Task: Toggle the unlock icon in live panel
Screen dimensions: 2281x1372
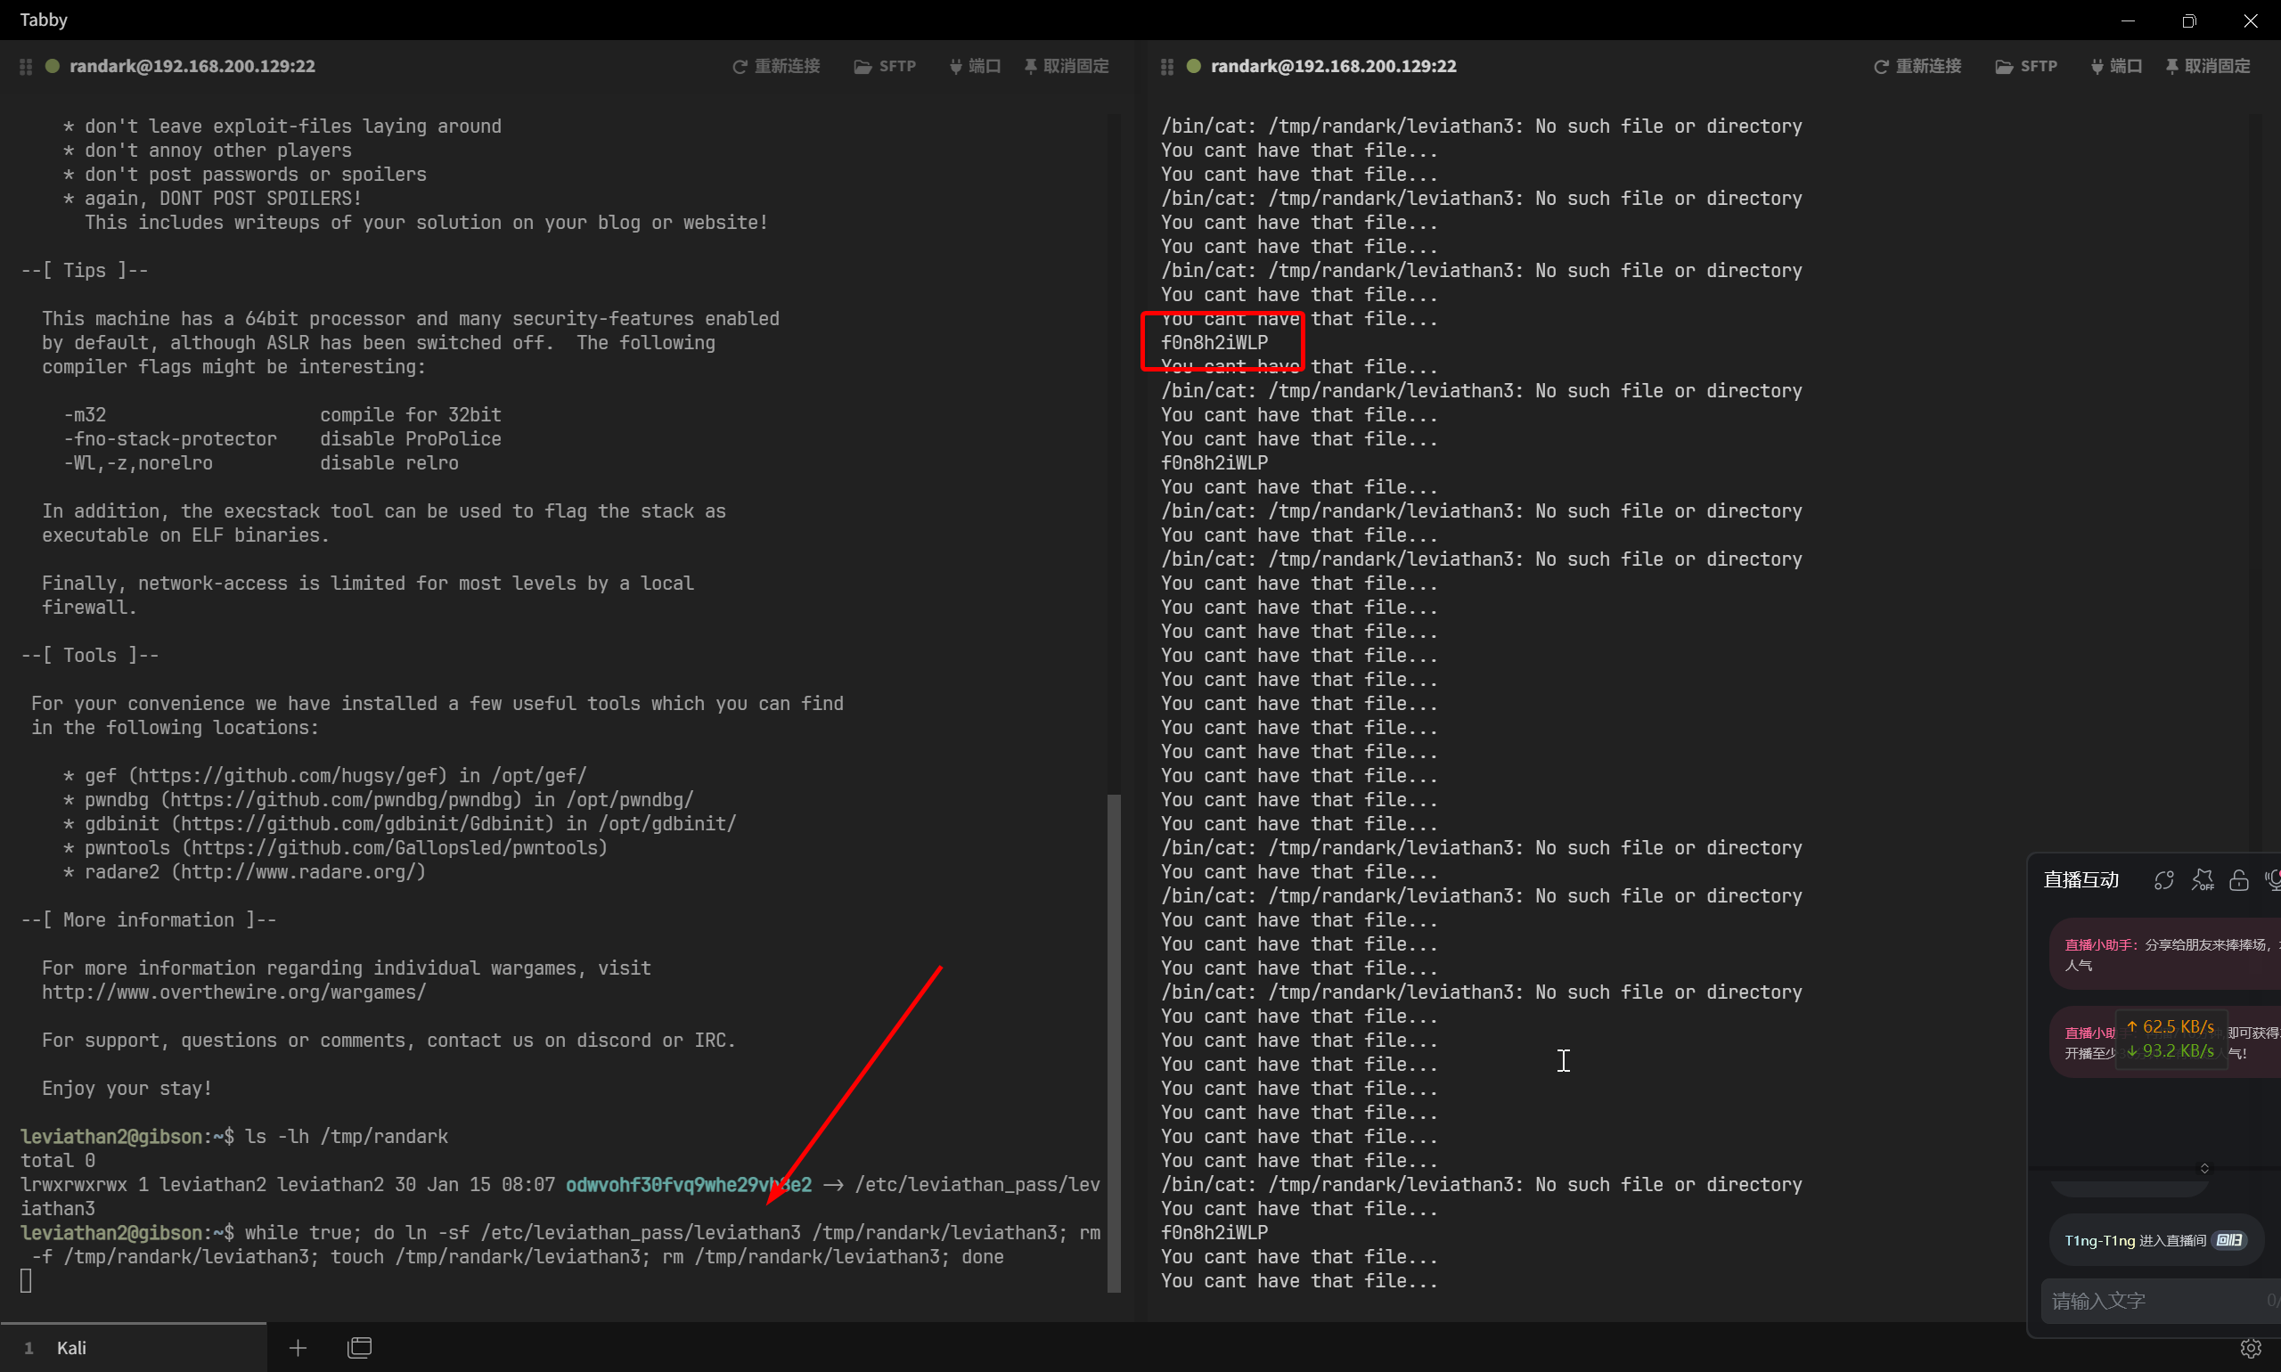Action: click(2238, 880)
